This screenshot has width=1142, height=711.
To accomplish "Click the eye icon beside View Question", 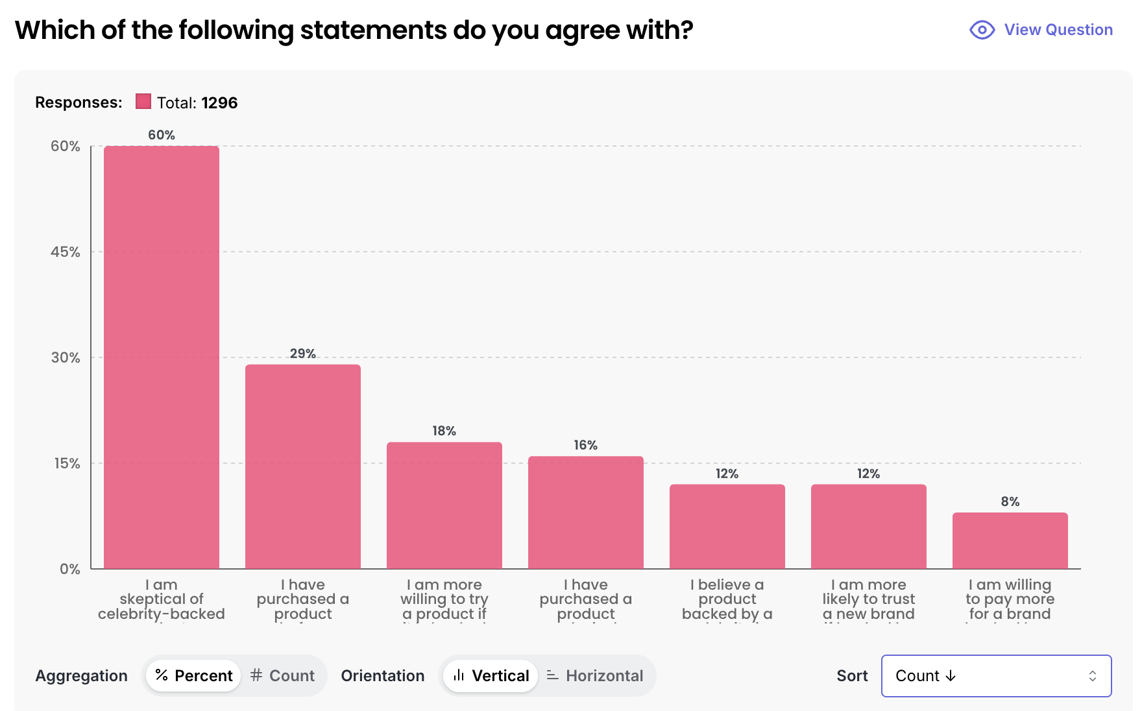I will pos(982,30).
